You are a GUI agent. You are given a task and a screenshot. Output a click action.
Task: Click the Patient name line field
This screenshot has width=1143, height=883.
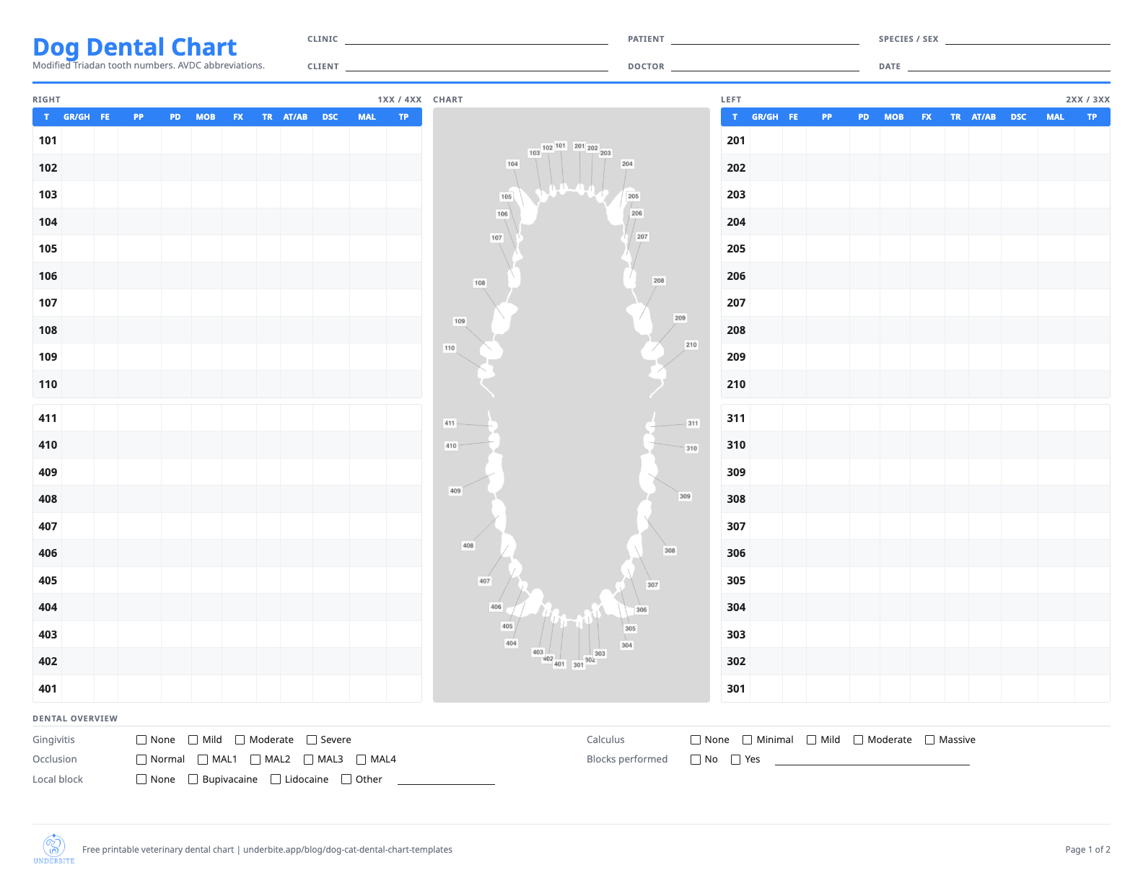[x=765, y=39]
